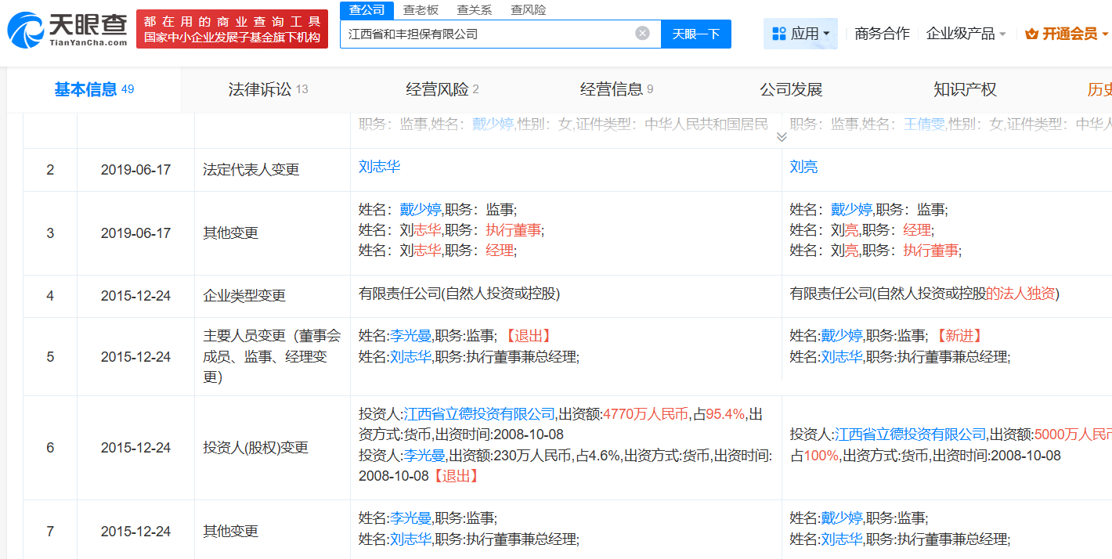Open the 商务合作 link
The width and height of the screenshot is (1112, 559).
[882, 34]
